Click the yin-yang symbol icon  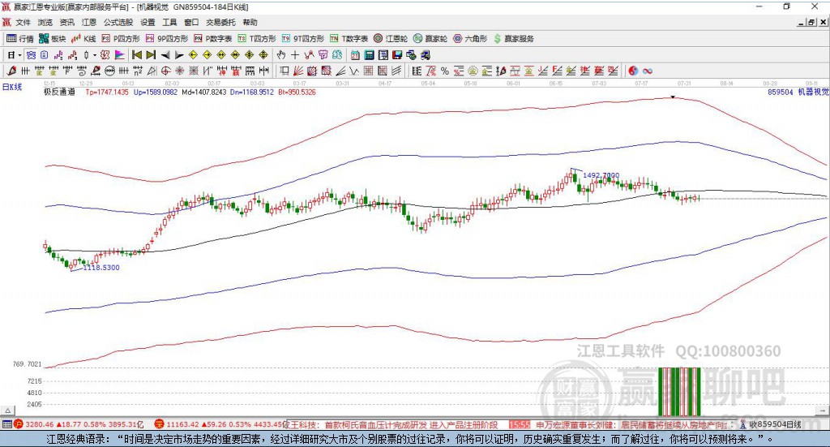click(633, 71)
